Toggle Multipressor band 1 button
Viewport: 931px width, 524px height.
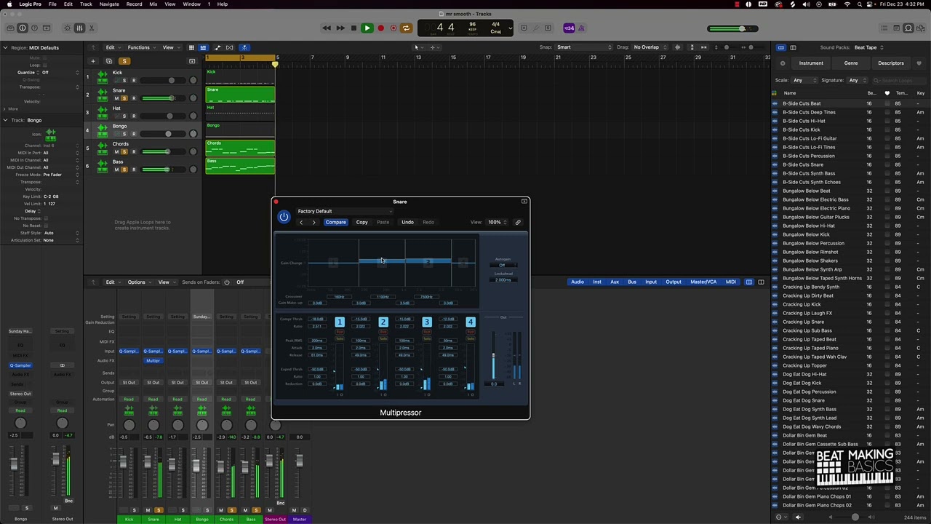(339, 322)
